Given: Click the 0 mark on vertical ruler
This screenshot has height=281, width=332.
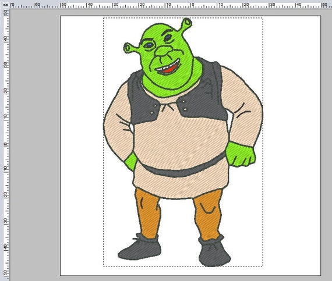Looking at the screenshot, I should [5, 144].
